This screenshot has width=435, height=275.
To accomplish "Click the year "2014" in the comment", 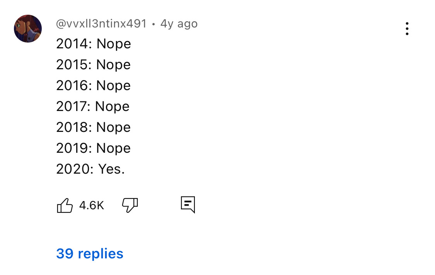I will (x=72, y=44).
